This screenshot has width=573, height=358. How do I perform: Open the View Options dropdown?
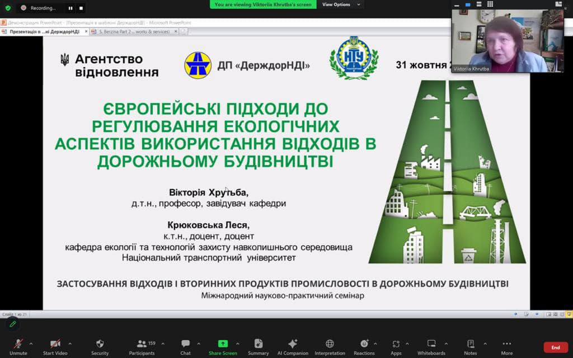point(342,4)
